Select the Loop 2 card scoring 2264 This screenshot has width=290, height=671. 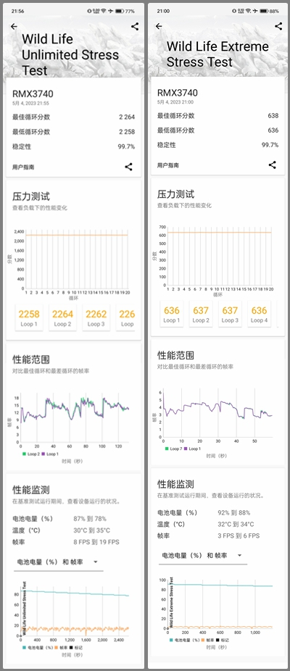(x=62, y=317)
